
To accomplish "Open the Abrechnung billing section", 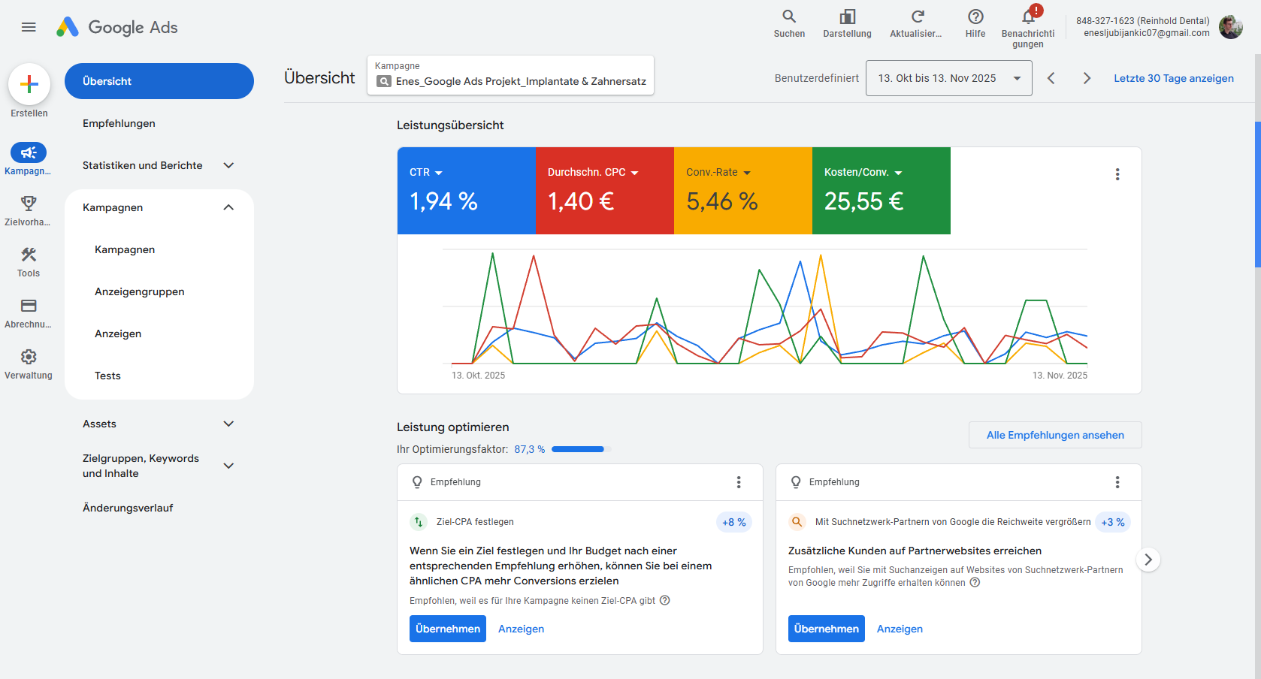I will pyautogui.click(x=28, y=306).
